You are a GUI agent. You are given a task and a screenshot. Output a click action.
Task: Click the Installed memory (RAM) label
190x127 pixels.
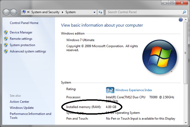pos(84,107)
